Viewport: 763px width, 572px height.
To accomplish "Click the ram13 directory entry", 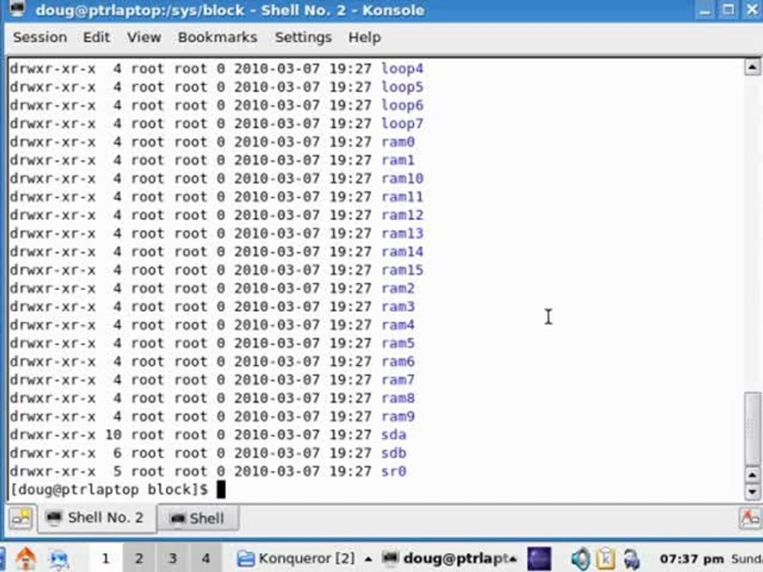I will click(x=402, y=234).
